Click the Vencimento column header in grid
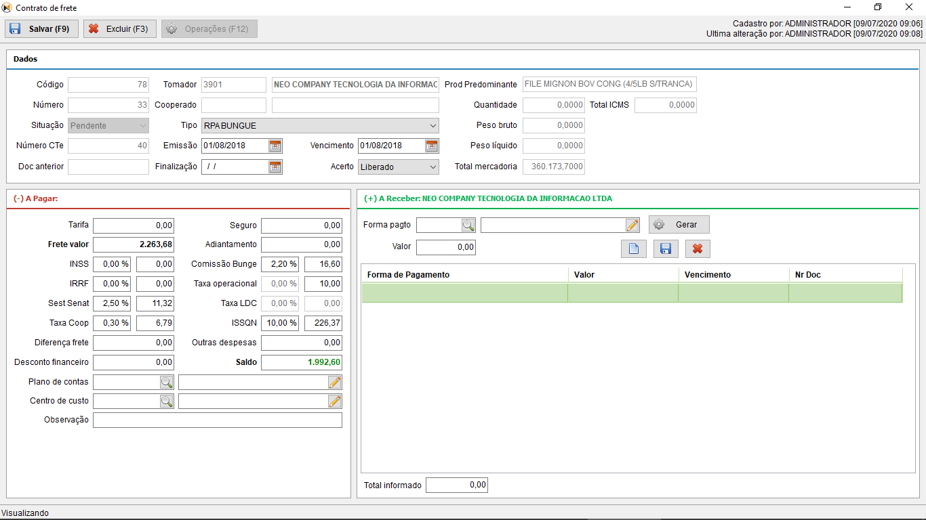This screenshot has height=520, width=926. click(733, 275)
